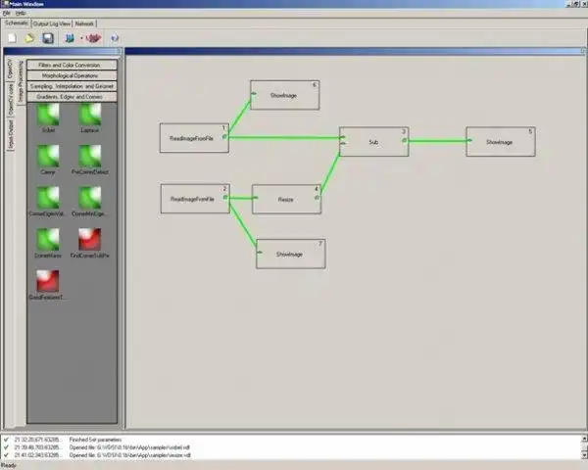Click the Save floppy disk icon
The height and width of the screenshot is (470, 588).
(48, 38)
